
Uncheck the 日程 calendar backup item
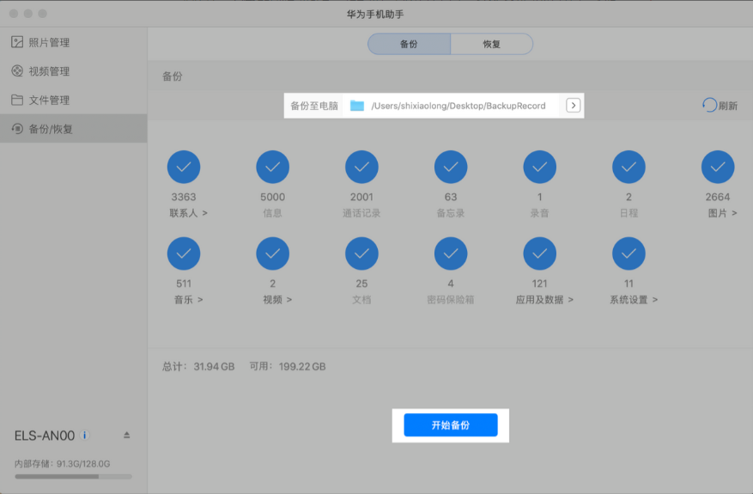pyautogui.click(x=629, y=167)
